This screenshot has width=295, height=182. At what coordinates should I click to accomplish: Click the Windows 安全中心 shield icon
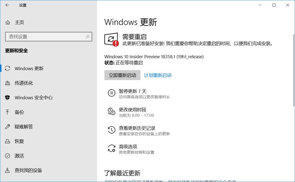(8, 97)
